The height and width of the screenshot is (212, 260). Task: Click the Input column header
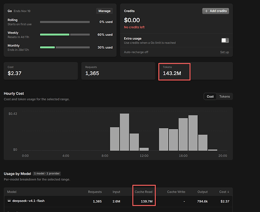click(x=116, y=192)
